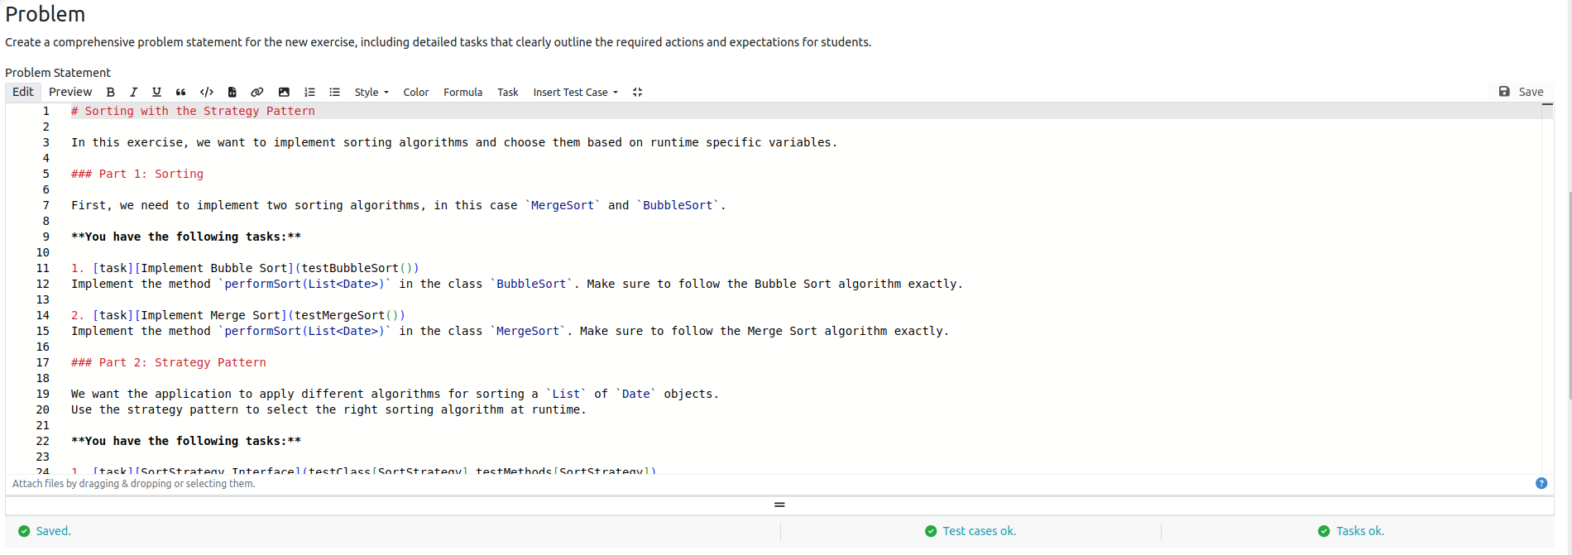Click the Formula toolbar button

[x=462, y=93]
